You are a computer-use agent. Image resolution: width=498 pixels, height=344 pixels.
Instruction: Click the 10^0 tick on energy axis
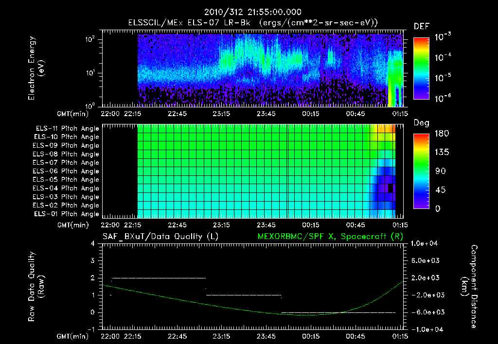tap(90, 105)
